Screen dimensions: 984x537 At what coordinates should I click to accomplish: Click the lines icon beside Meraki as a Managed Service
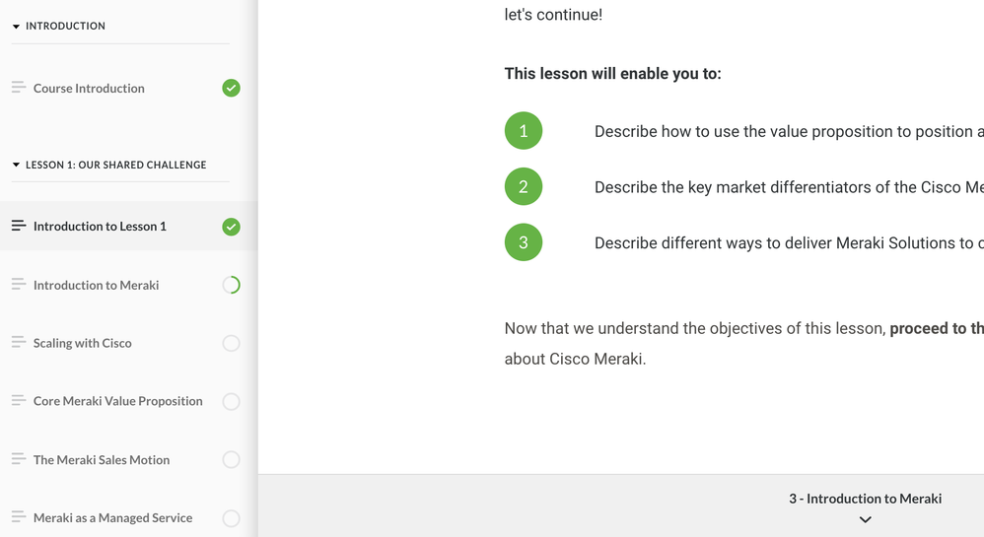point(19,517)
